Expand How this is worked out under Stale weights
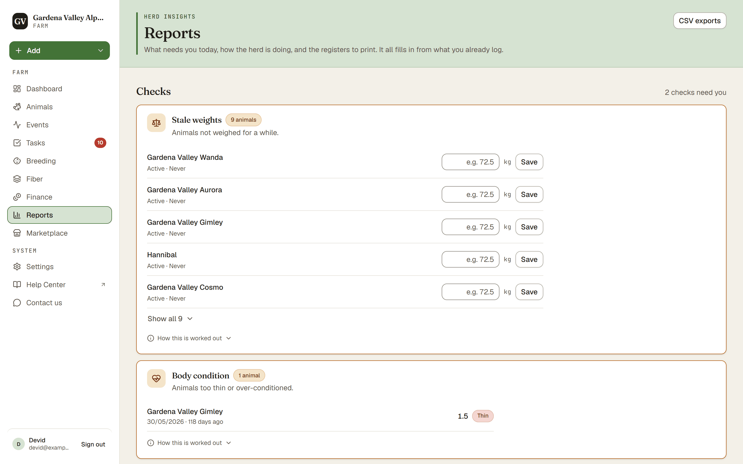 [189, 338]
